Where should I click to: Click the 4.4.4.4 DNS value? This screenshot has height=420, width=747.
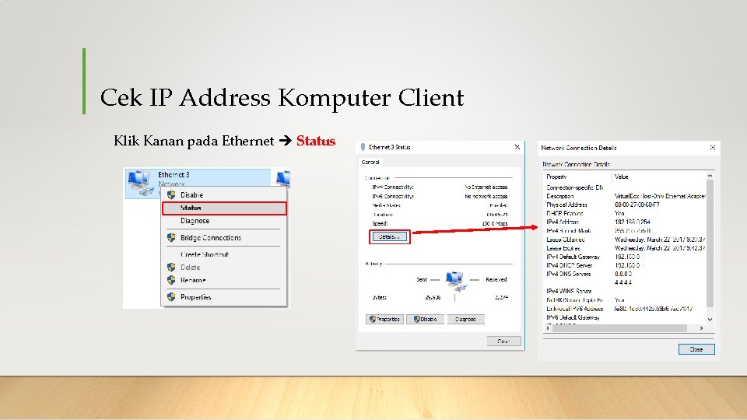(x=623, y=282)
